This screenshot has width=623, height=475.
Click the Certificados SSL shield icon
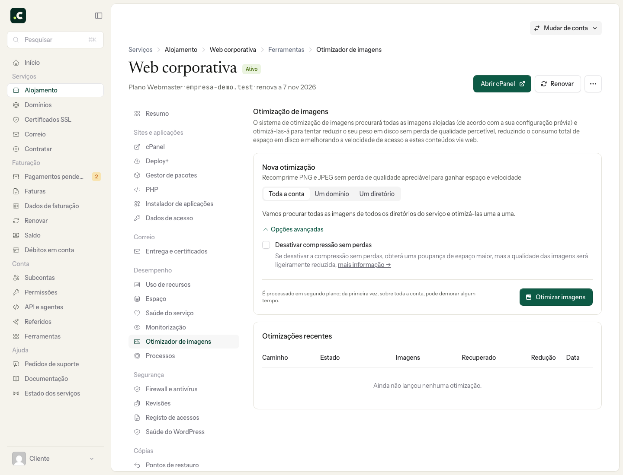[16, 120]
